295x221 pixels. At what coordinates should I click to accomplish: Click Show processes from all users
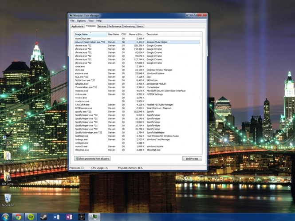[93, 158]
